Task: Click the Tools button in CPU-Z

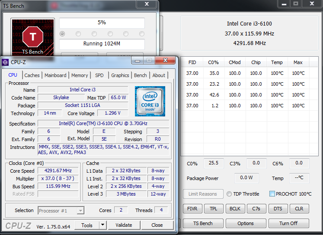Action: click(x=87, y=225)
